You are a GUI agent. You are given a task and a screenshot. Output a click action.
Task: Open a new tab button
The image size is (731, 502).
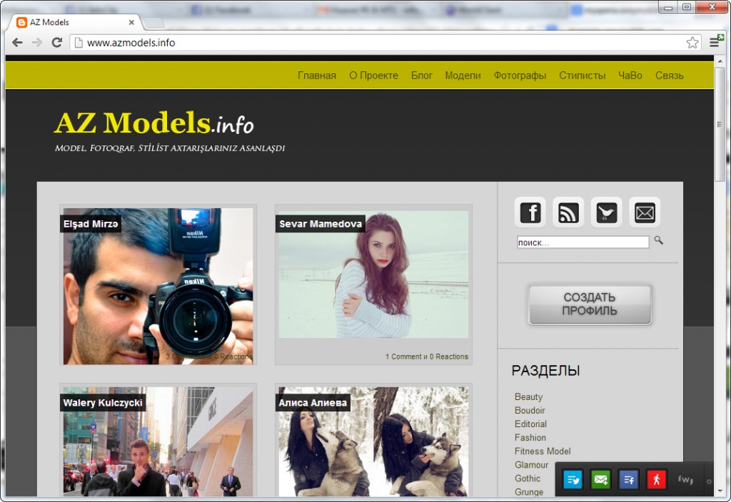coord(154,22)
